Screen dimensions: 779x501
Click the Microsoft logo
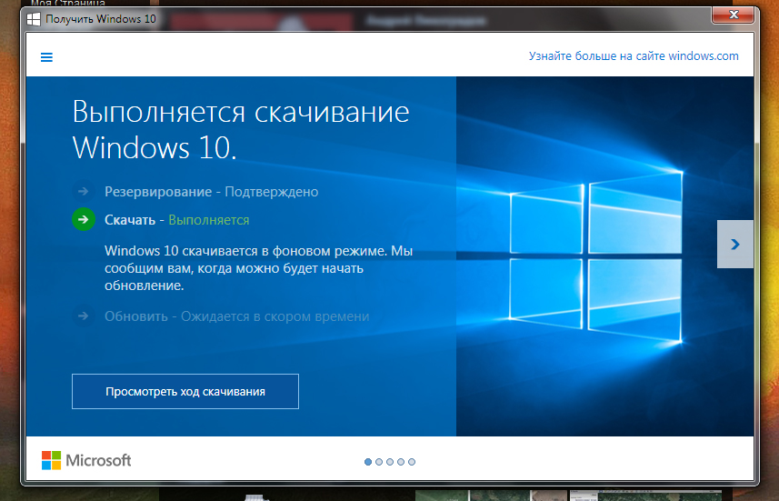pyautogui.click(x=86, y=460)
